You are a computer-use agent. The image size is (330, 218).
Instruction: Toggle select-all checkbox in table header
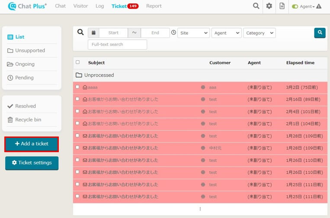(78, 62)
